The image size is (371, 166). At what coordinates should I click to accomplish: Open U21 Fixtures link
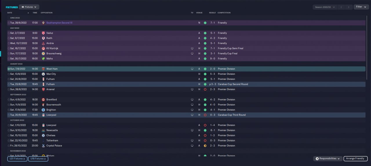pos(17,159)
